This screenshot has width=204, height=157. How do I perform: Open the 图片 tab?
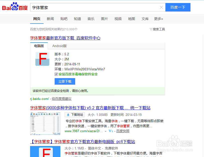pyautogui.click(x=104, y=19)
